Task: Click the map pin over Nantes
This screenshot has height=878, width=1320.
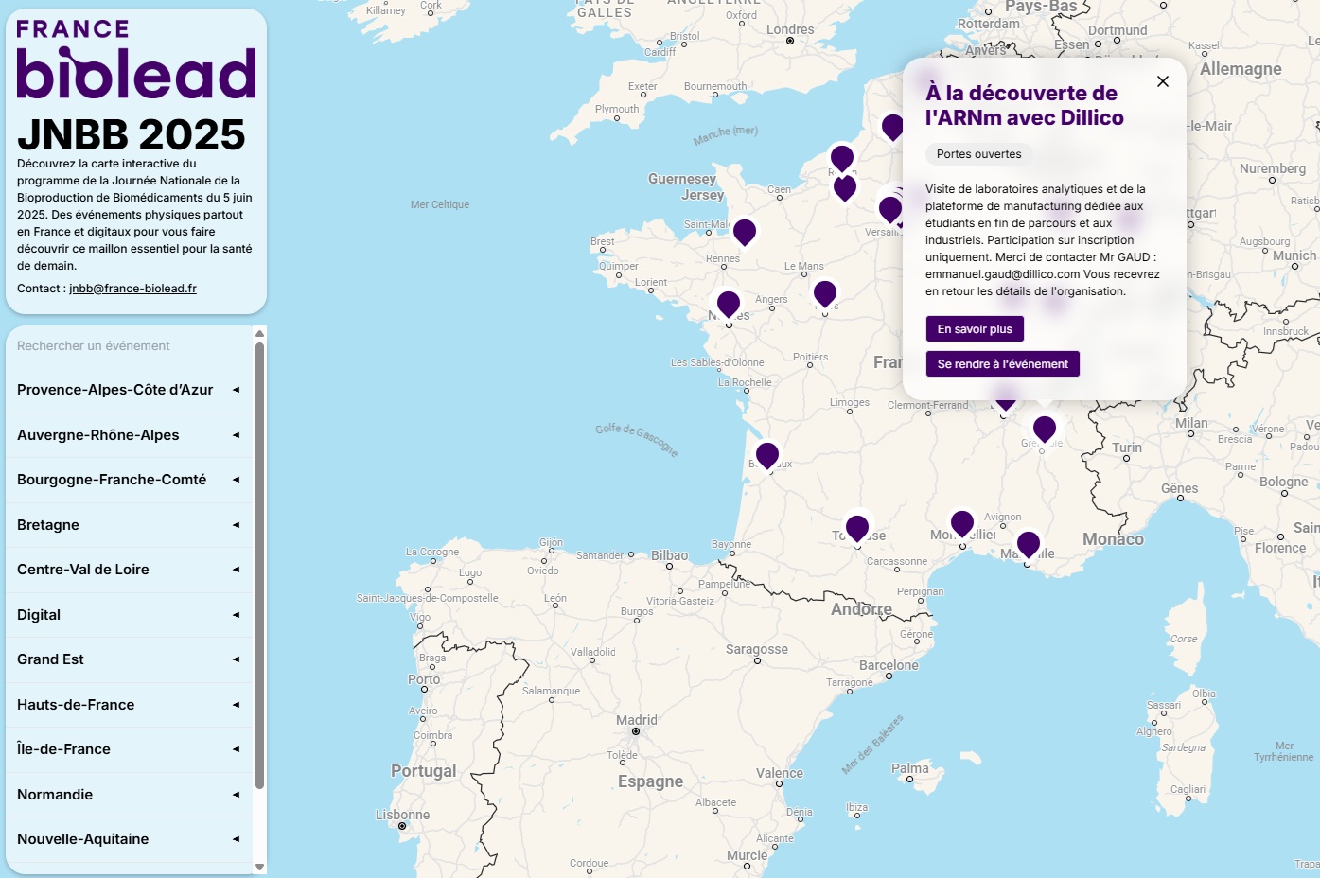Action: [729, 304]
